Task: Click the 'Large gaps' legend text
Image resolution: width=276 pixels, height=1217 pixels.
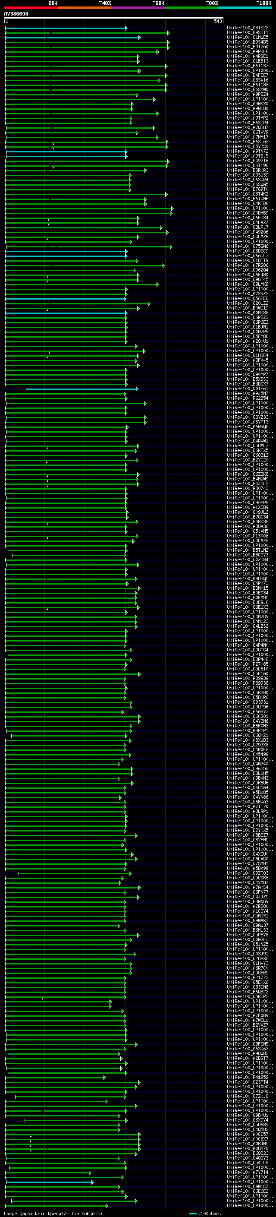Action: [x=19, y=1214]
